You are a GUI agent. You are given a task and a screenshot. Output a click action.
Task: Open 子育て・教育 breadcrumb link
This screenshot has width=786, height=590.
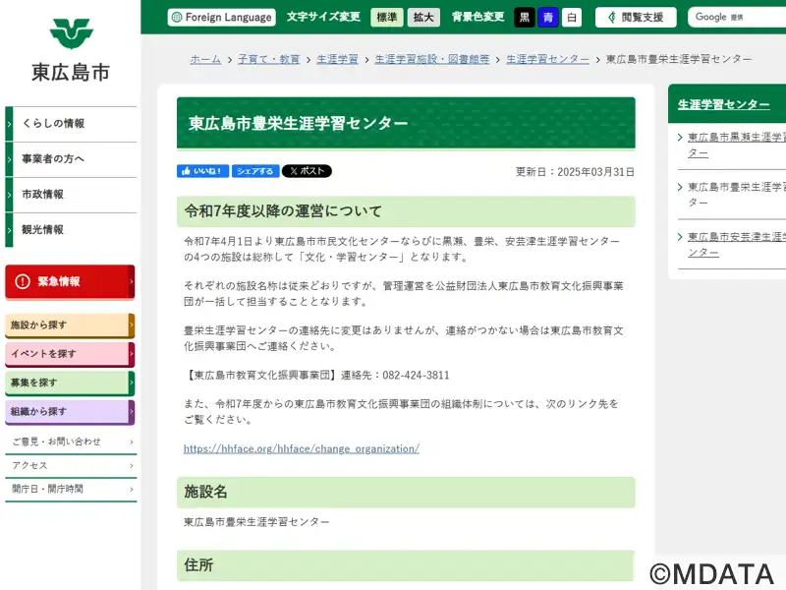pyautogui.click(x=268, y=59)
